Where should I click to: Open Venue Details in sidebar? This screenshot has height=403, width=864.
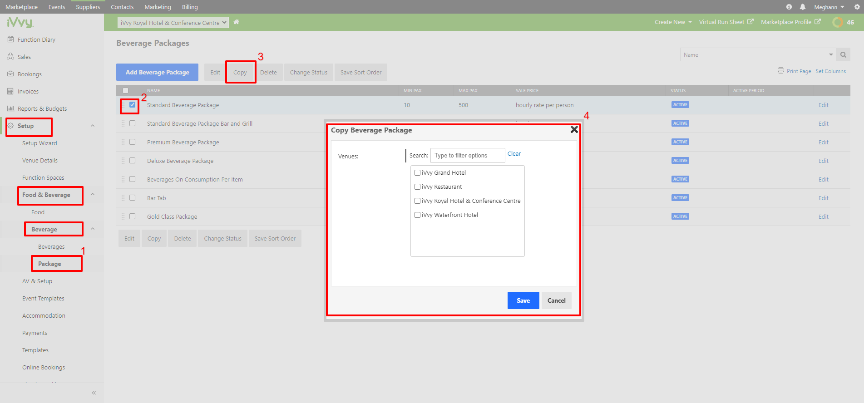[x=40, y=160]
